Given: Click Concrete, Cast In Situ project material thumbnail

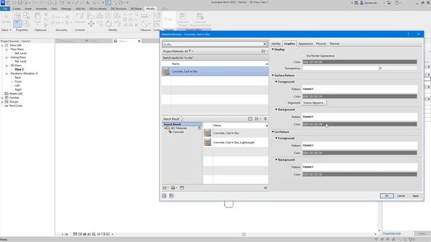Looking at the screenshot, I should [166, 71].
